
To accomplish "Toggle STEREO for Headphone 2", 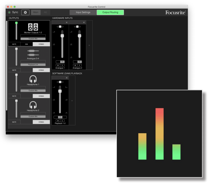I will (x=41, y=122).
